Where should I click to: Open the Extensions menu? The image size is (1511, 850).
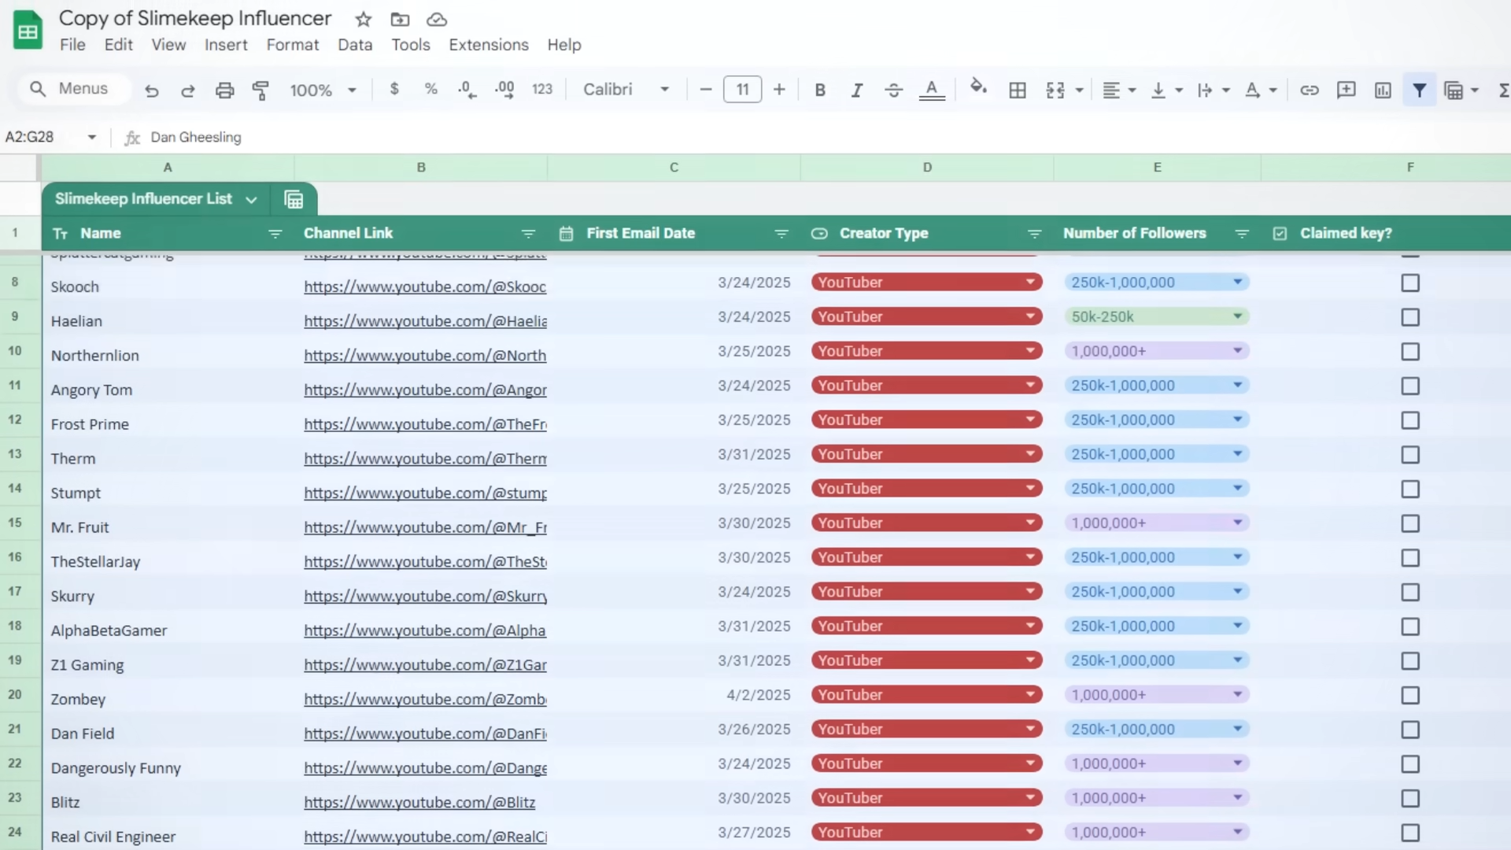(x=489, y=45)
